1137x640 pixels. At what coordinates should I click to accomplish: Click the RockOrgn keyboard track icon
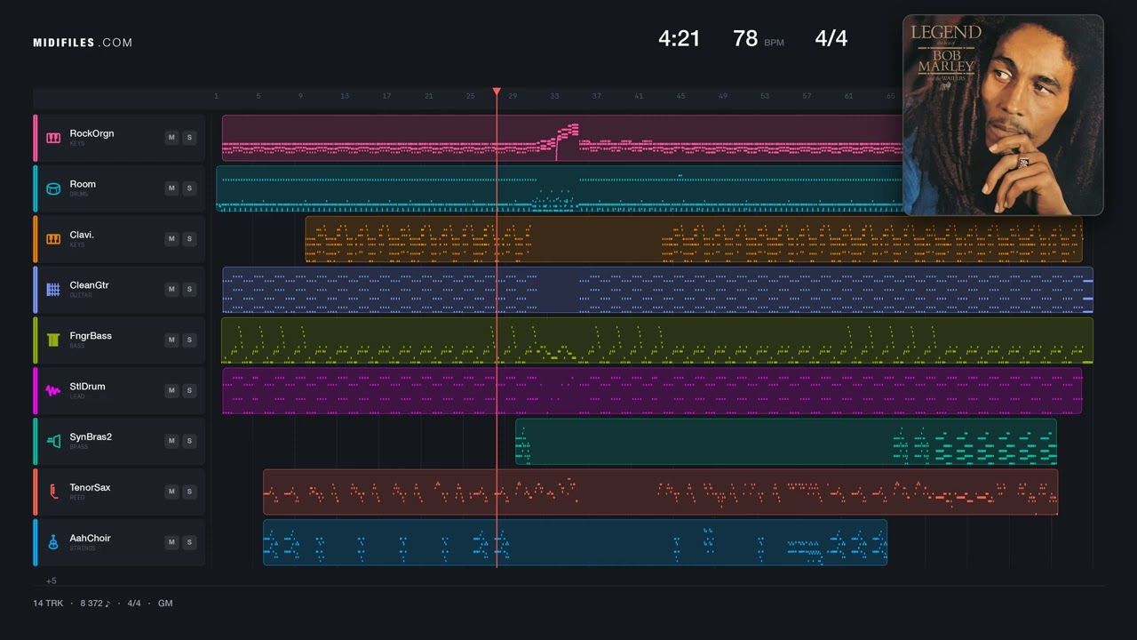53,138
